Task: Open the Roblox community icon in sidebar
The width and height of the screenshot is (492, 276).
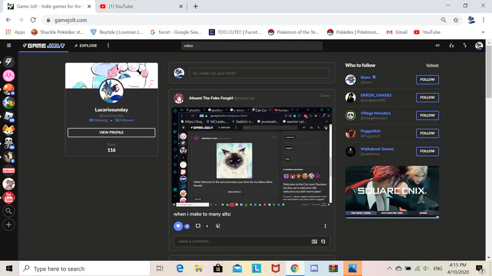Action: (x=9, y=116)
